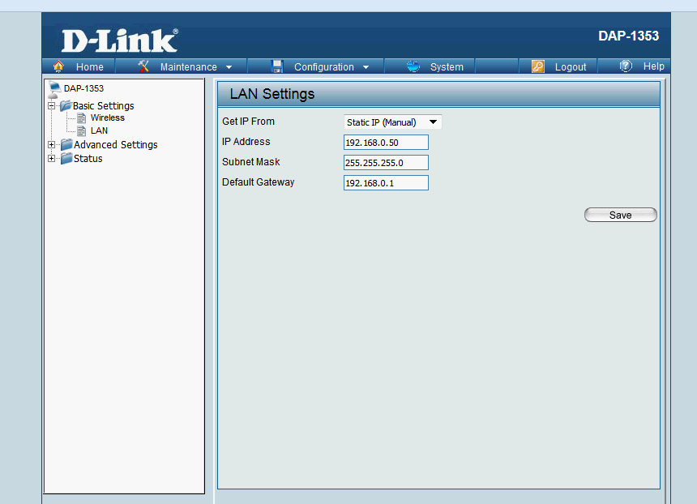The width and height of the screenshot is (697, 504).
Task: Click the Help question mark icon
Action: 626,66
